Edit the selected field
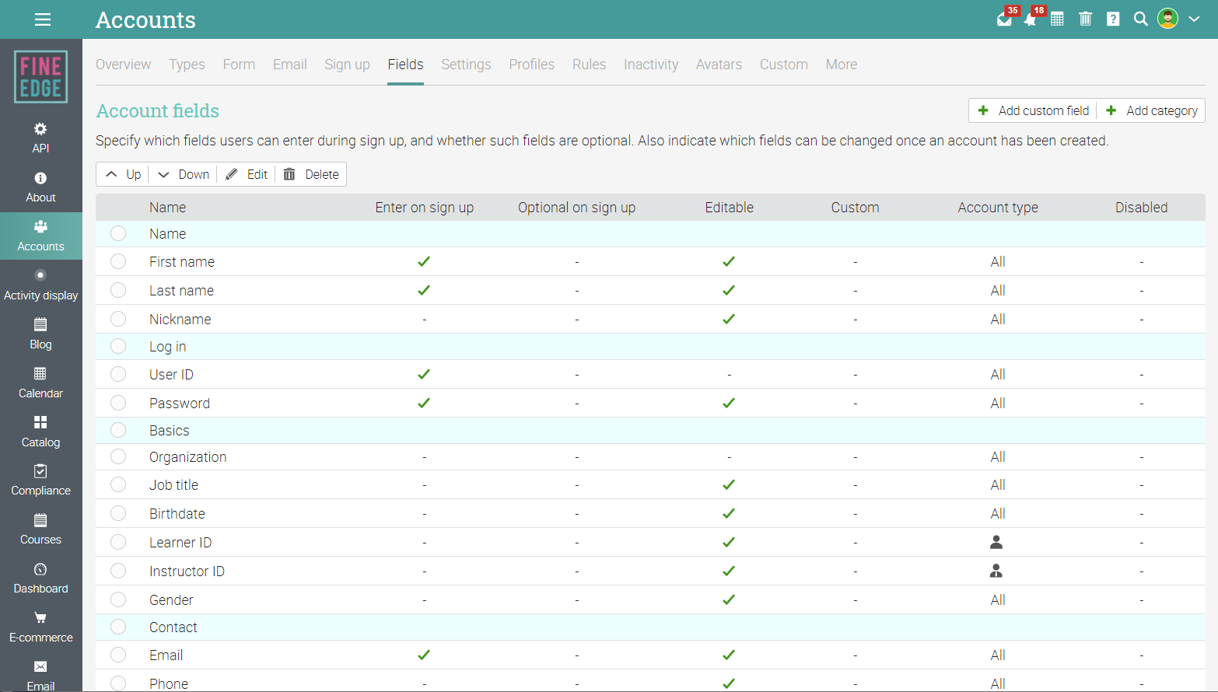 247,174
